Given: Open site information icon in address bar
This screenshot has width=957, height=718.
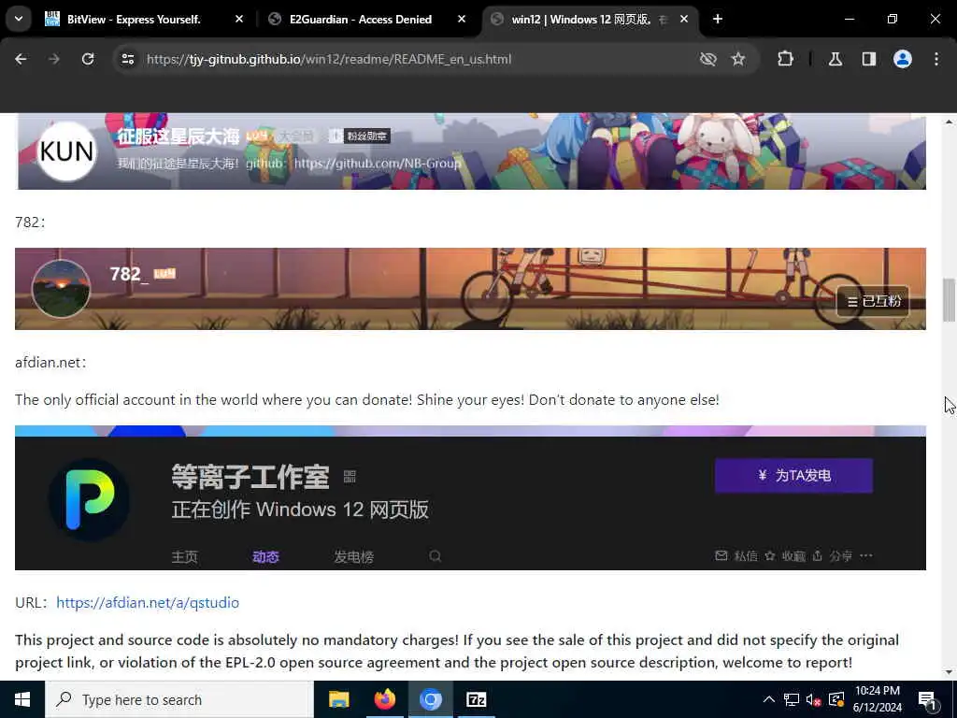Looking at the screenshot, I should [127, 59].
